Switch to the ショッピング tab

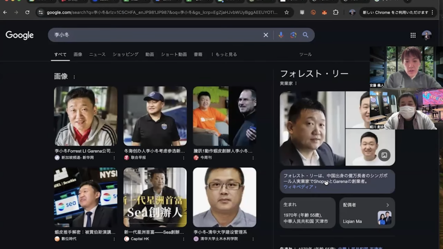pyautogui.click(x=125, y=54)
